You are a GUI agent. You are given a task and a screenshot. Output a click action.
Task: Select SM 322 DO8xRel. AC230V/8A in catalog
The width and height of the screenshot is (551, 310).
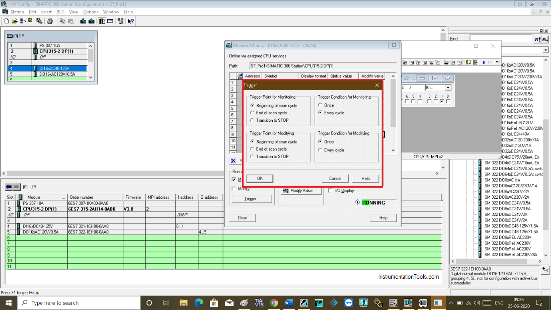511,255
